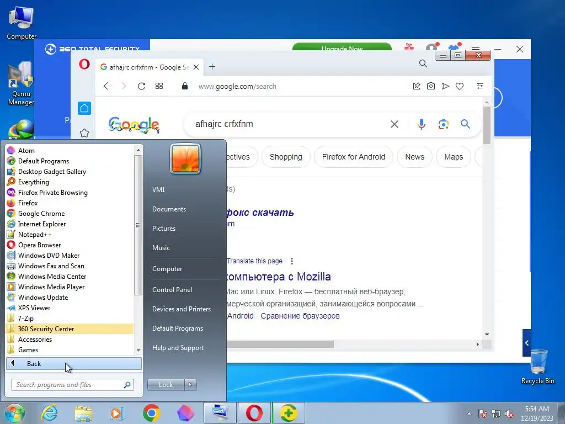Open Computer from the Start menu right pane
Screen dimensions: 565x424
(167, 269)
